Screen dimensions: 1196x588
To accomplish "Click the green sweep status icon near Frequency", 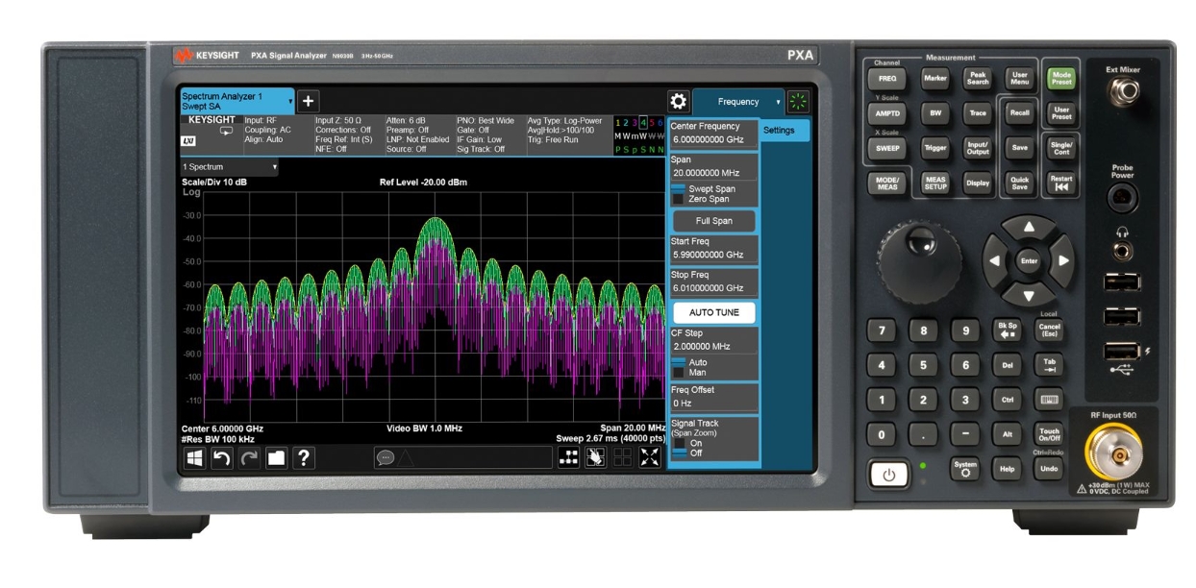I will tap(800, 99).
